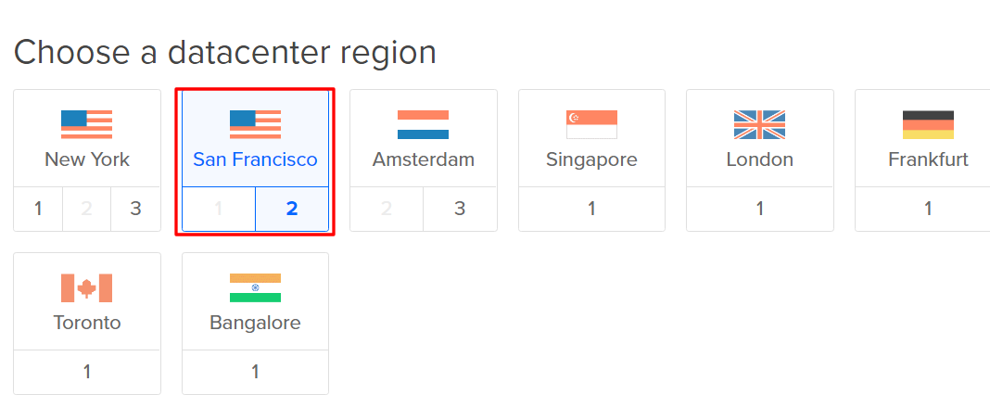Click the Amsterdam Netherlands flag icon
This screenshot has width=990, height=420.
[423, 124]
